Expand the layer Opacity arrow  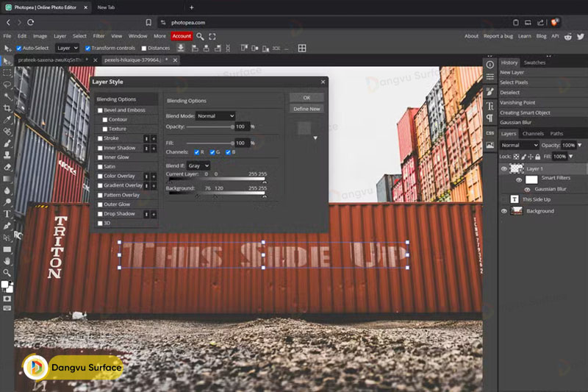pos(580,145)
